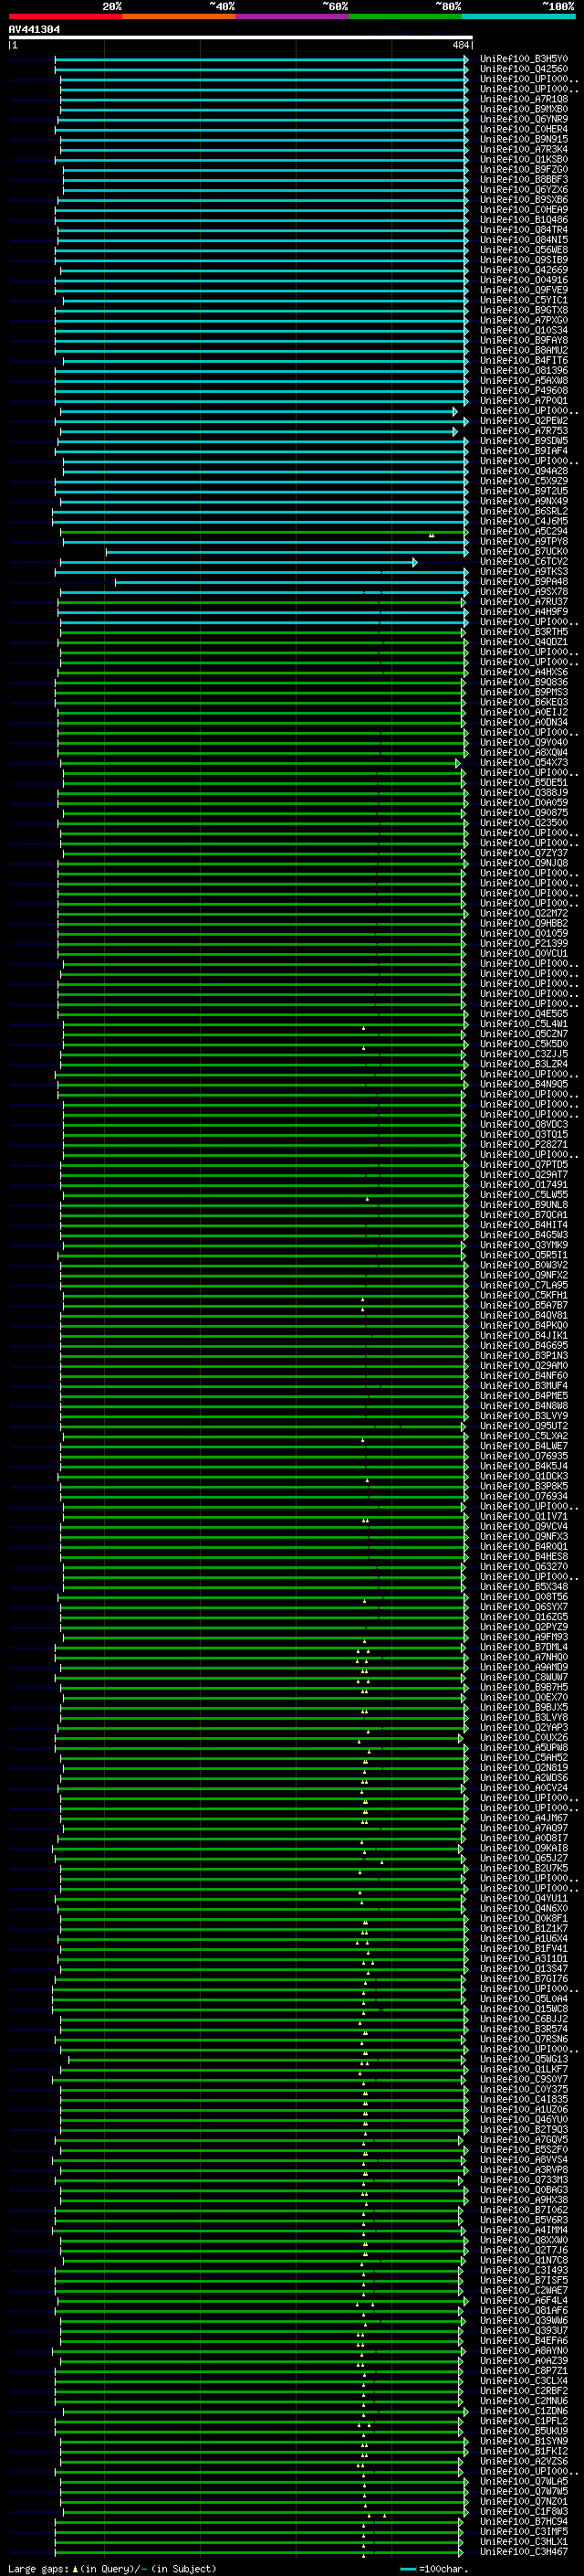Select UniRef100_A9TKS3 label

click(523, 571)
